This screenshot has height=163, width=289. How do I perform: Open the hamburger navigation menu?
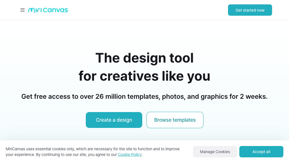pyautogui.click(x=23, y=10)
